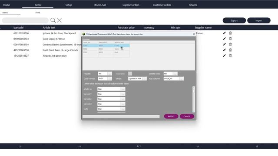This screenshot has width=278, height=156.
Task: Click the Purchase price column header
Action: 126,28
